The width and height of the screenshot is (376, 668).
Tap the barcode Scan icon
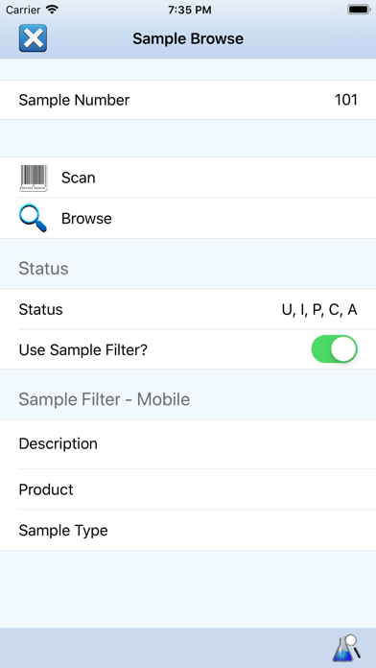(x=34, y=178)
